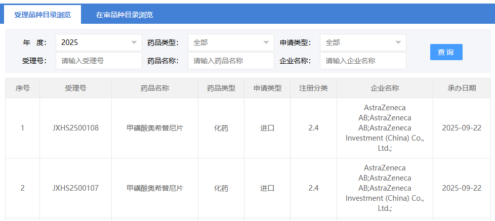Focus the 企业名称 input field
495x221 pixels.
pos(363,61)
